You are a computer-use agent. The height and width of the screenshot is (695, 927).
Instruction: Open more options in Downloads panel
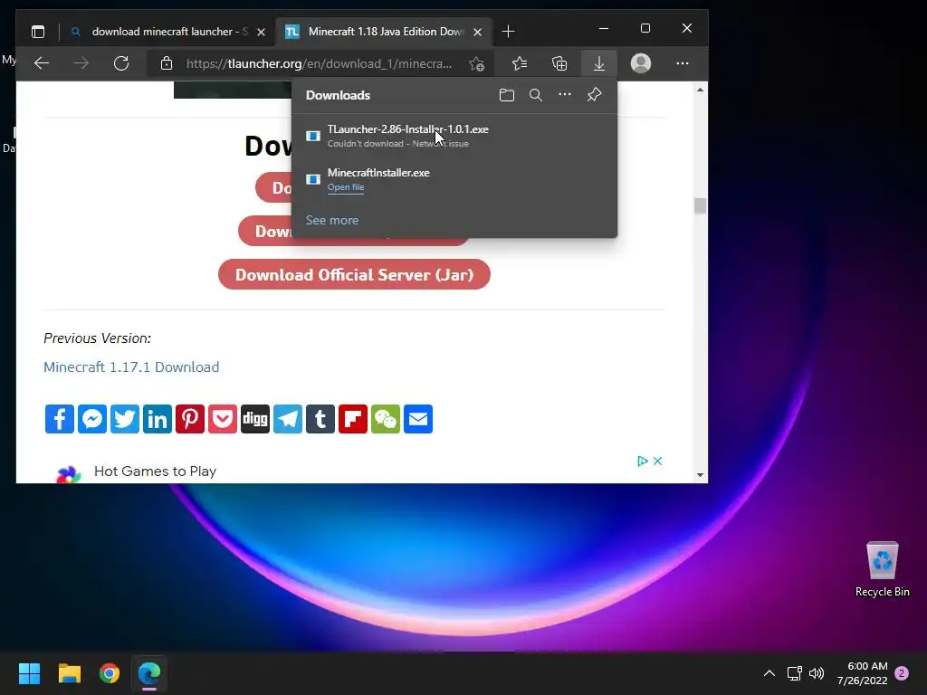[x=565, y=94]
